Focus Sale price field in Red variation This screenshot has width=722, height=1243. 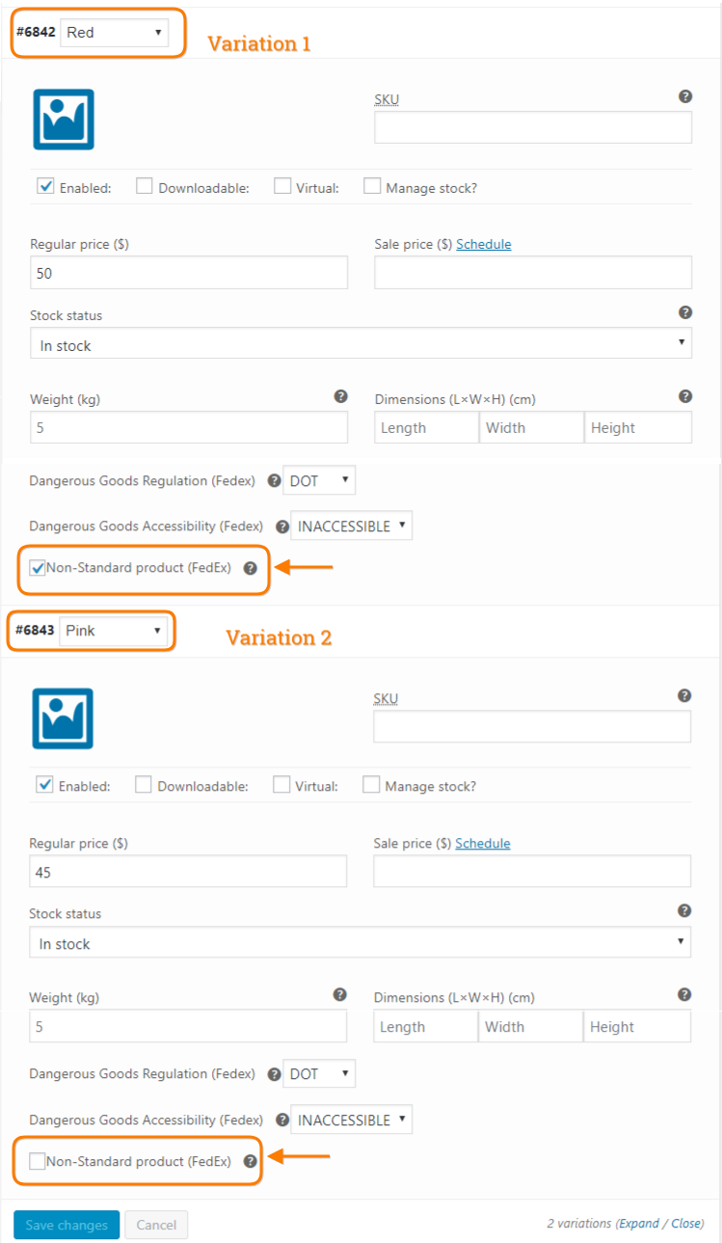point(533,273)
